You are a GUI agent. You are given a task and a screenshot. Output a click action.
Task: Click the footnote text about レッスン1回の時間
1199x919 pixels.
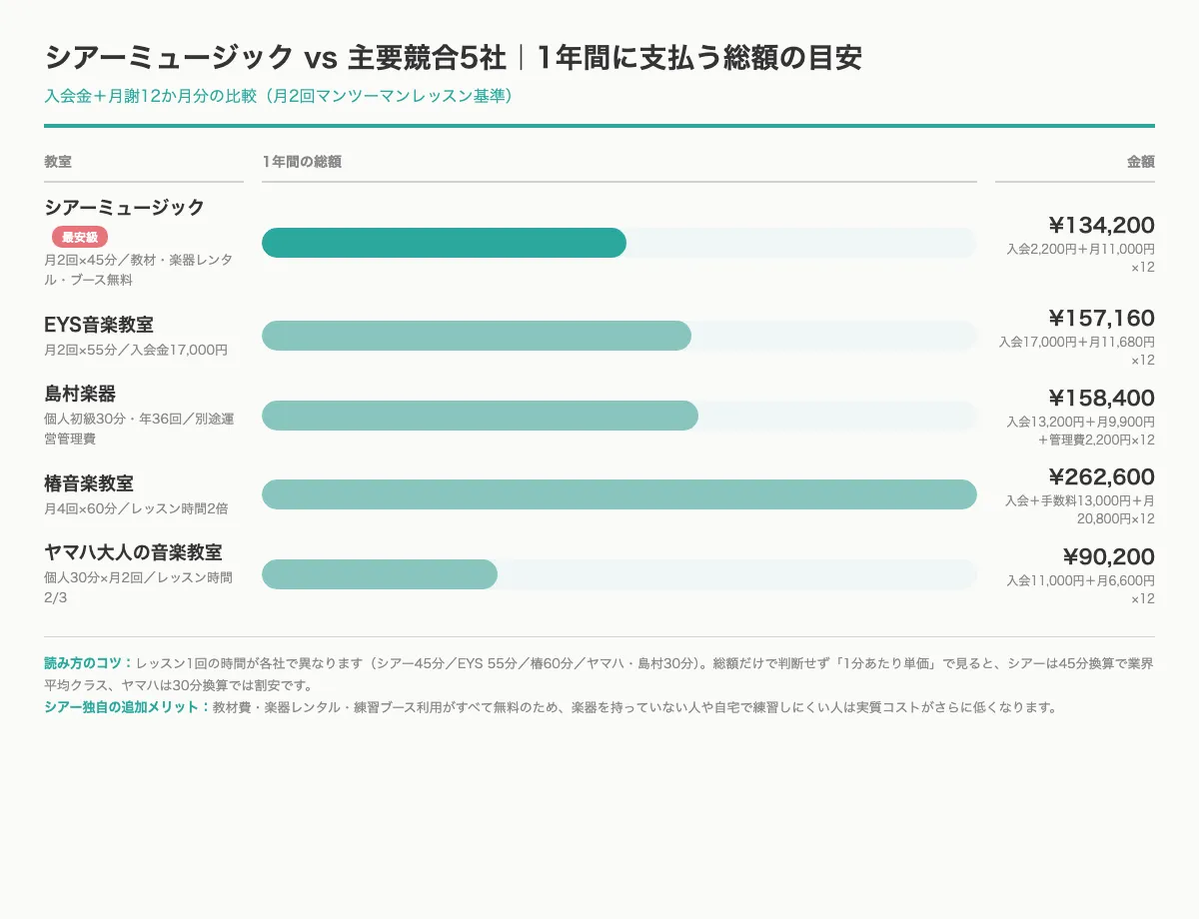click(x=599, y=674)
